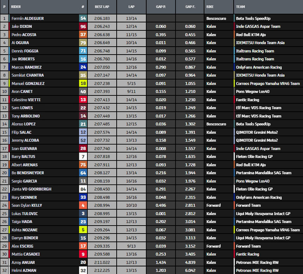This screenshot has width=303, height=274.
Task: Open rider Ai Ogura's name
Action: [20, 43]
